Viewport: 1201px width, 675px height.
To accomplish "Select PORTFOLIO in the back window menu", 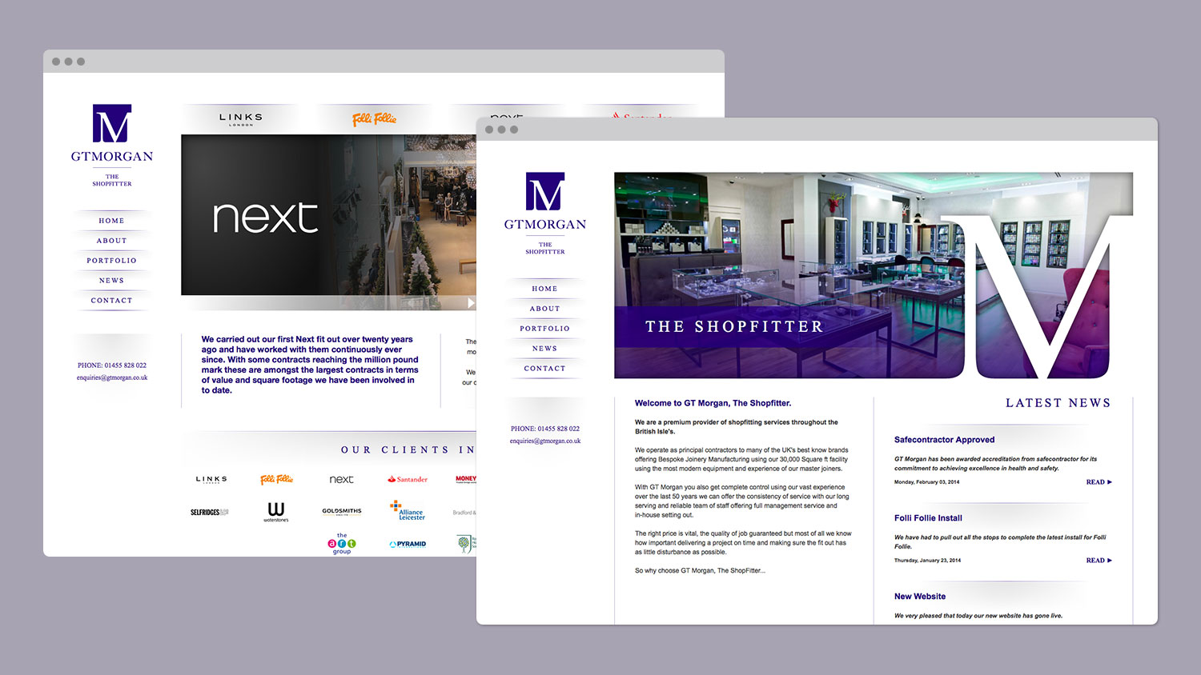I will [x=112, y=261].
